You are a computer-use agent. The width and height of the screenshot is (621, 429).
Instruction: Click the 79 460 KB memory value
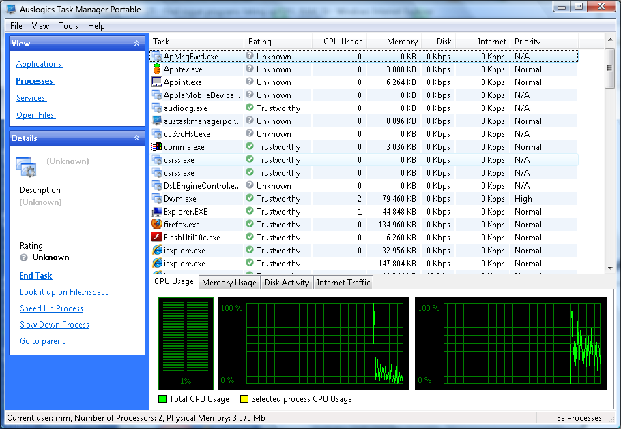click(399, 199)
